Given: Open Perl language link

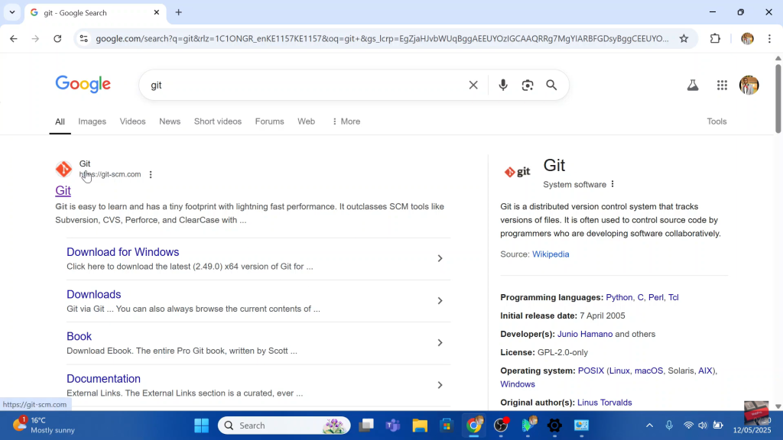Looking at the screenshot, I should tap(655, 297).
